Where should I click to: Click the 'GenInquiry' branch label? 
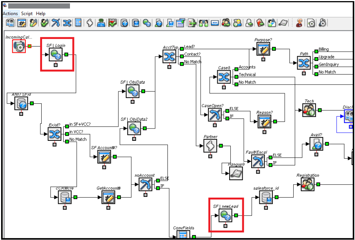(329, 64)
